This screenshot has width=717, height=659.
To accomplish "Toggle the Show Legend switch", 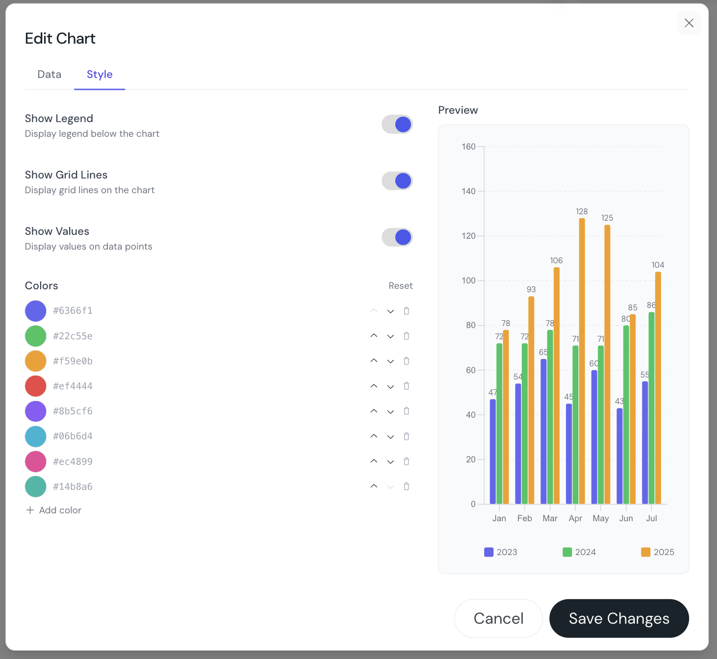I will (x=397, y=125).
